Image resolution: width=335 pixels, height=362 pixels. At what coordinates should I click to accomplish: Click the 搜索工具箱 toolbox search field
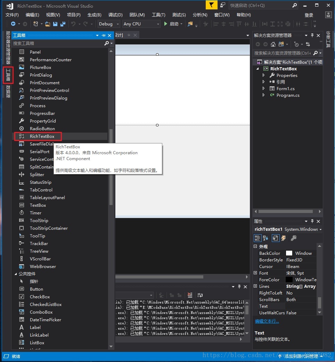[58, 43]
